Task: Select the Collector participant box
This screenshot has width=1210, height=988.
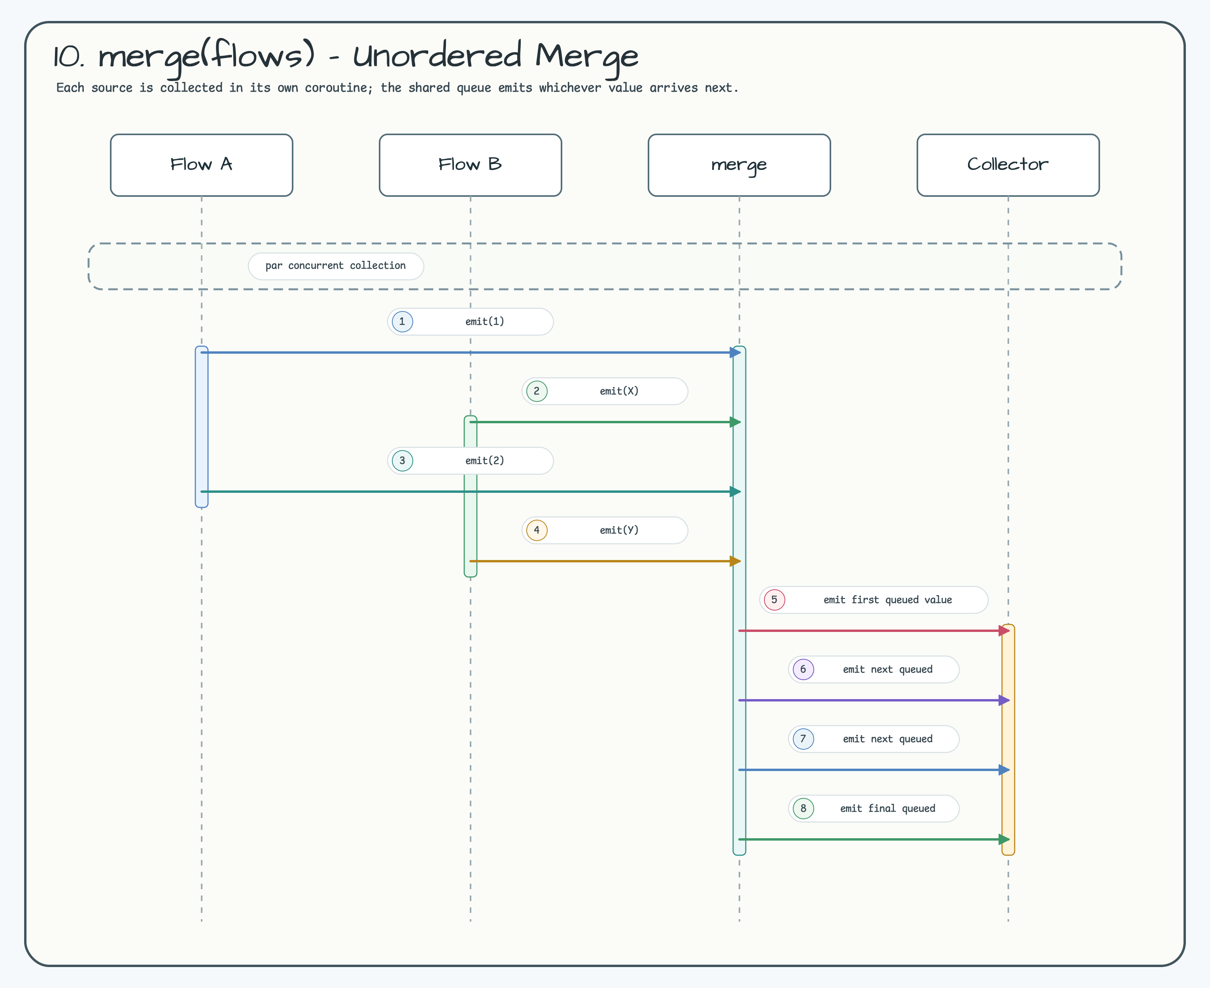Action: pyautogui.click(x=1008, y=165)
